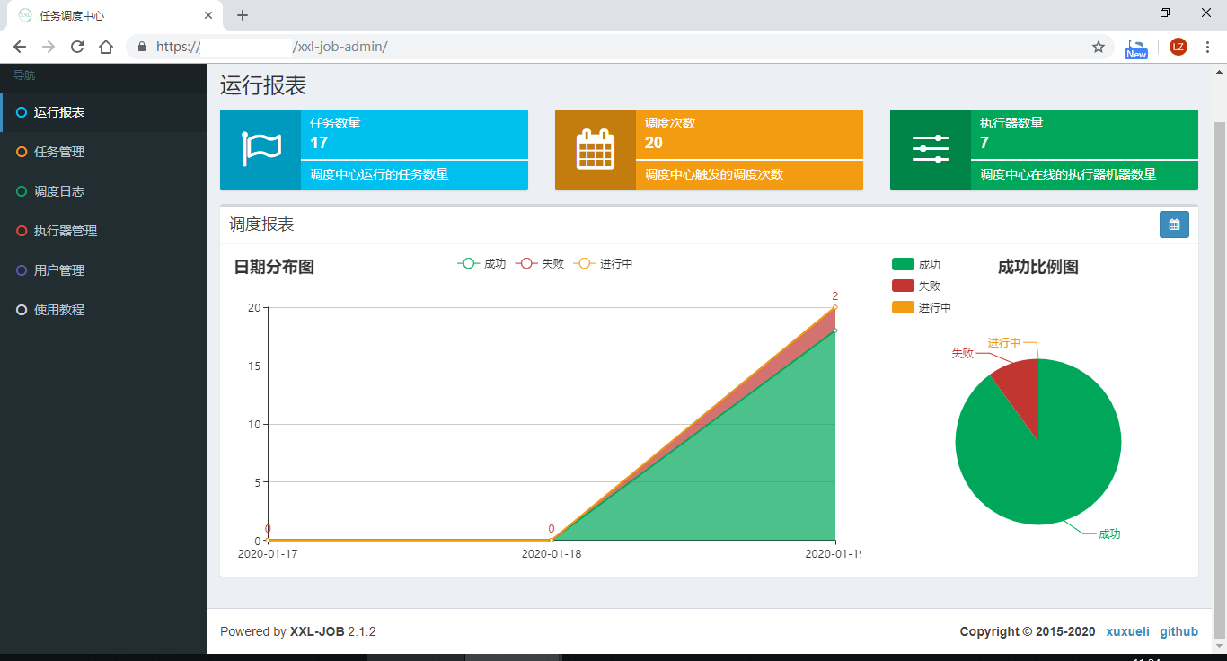Toggle 失败 in pie chart legend
1227x661 pixels.
click(x=916, y=286)
